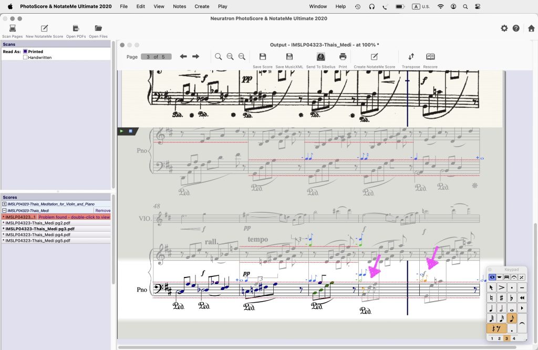The width and height of the screenshot is (538, 350).
Task: Switch to Keypad layout tab 4
Action: tap(513, 338)
